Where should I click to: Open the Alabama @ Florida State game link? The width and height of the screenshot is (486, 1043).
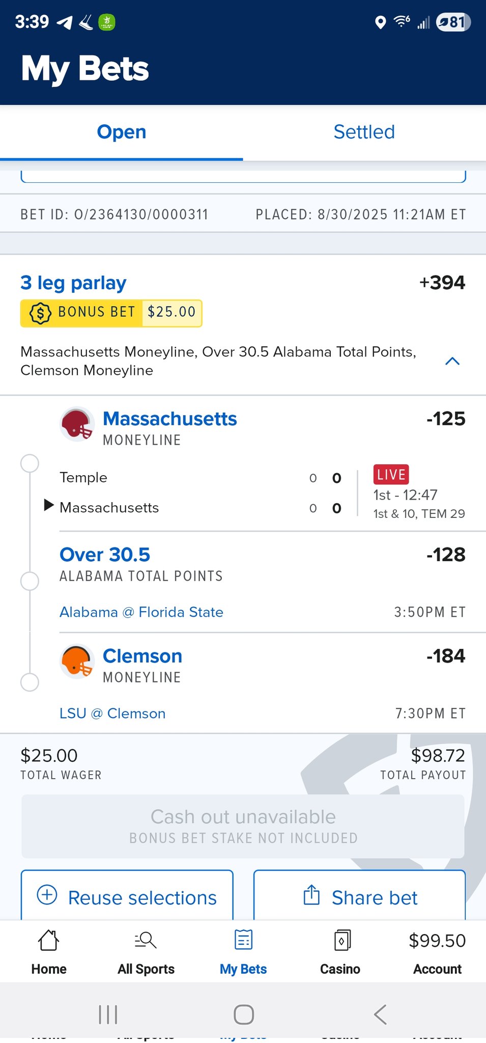[141, 612]
